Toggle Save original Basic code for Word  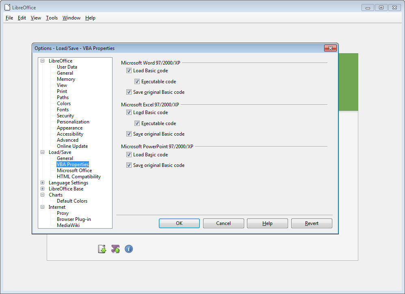(129, 92)
